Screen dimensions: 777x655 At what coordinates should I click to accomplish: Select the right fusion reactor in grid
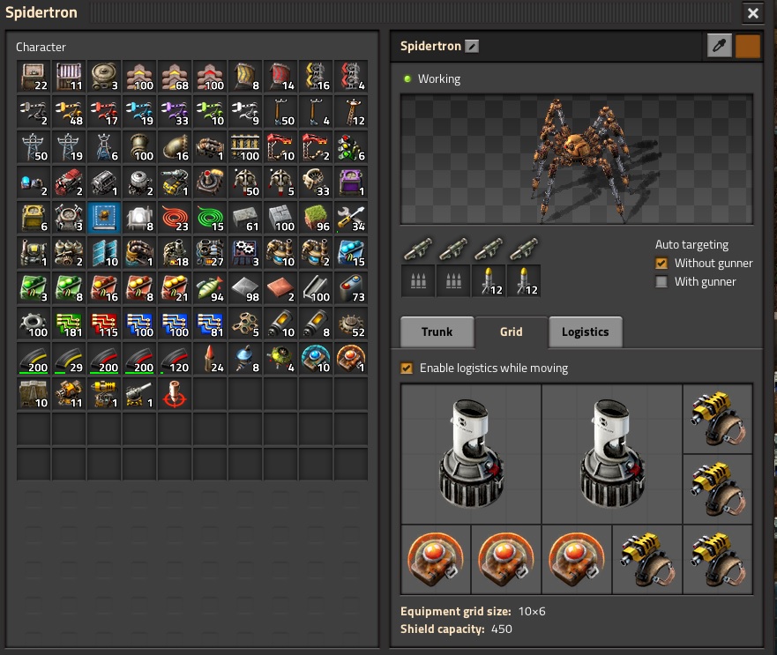[612, 454]
